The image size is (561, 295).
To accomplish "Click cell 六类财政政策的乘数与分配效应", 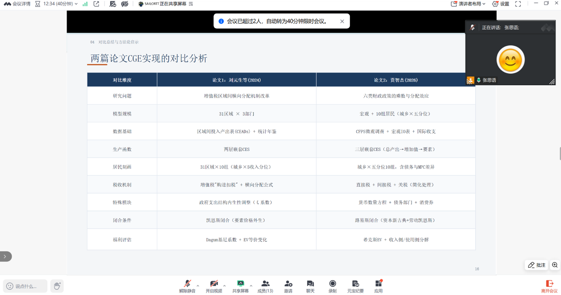I will coord(396,96).
